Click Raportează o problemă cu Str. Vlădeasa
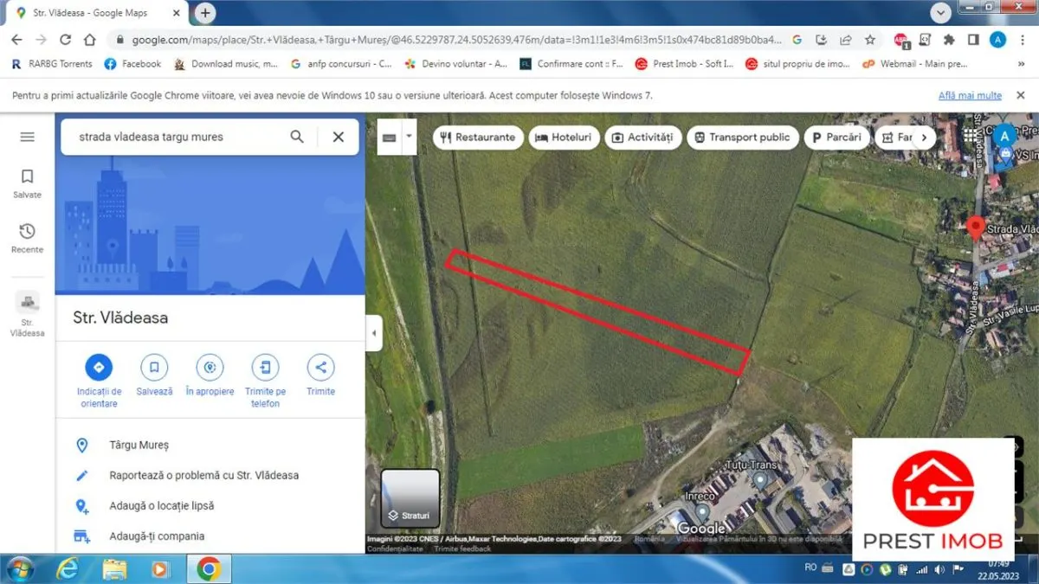Screen dimensions: 1039x584 point(204,475)
